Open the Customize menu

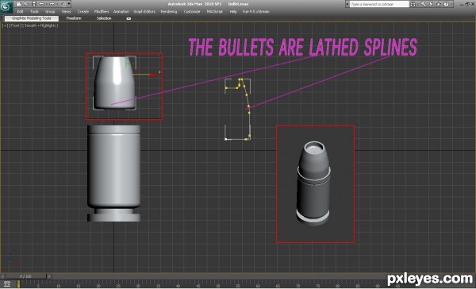point(192,12)
